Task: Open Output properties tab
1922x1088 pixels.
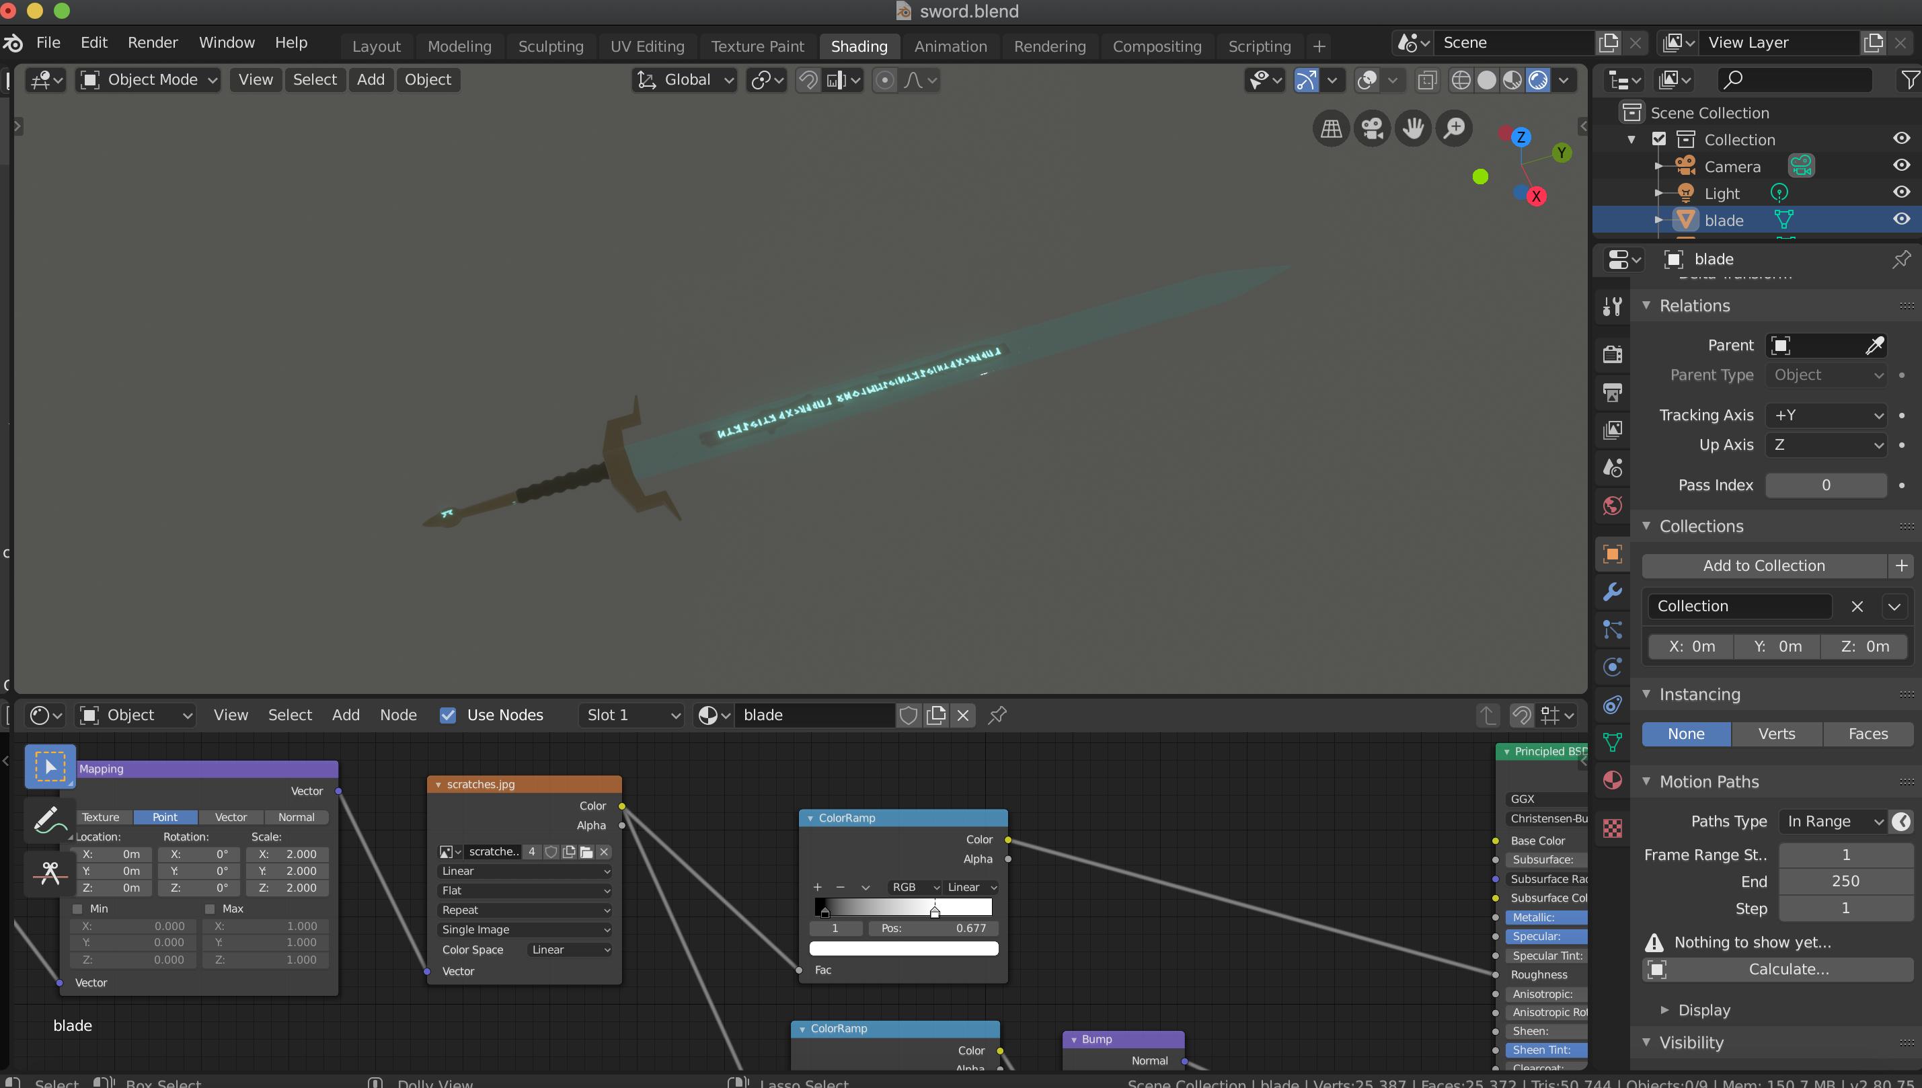Action: click(x=1612, y=391)
